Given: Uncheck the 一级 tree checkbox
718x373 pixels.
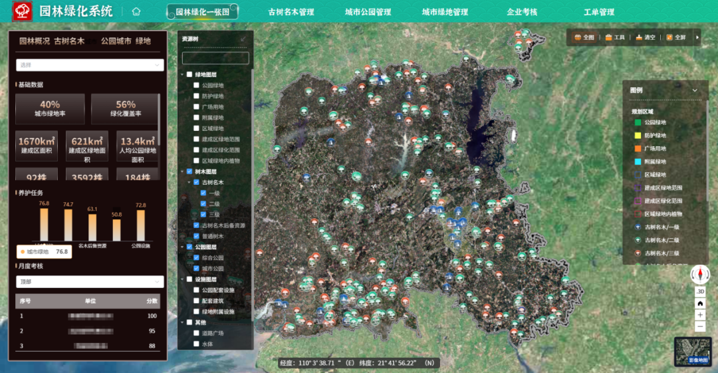Looking at the screenshot, I should tap(203, 193).
